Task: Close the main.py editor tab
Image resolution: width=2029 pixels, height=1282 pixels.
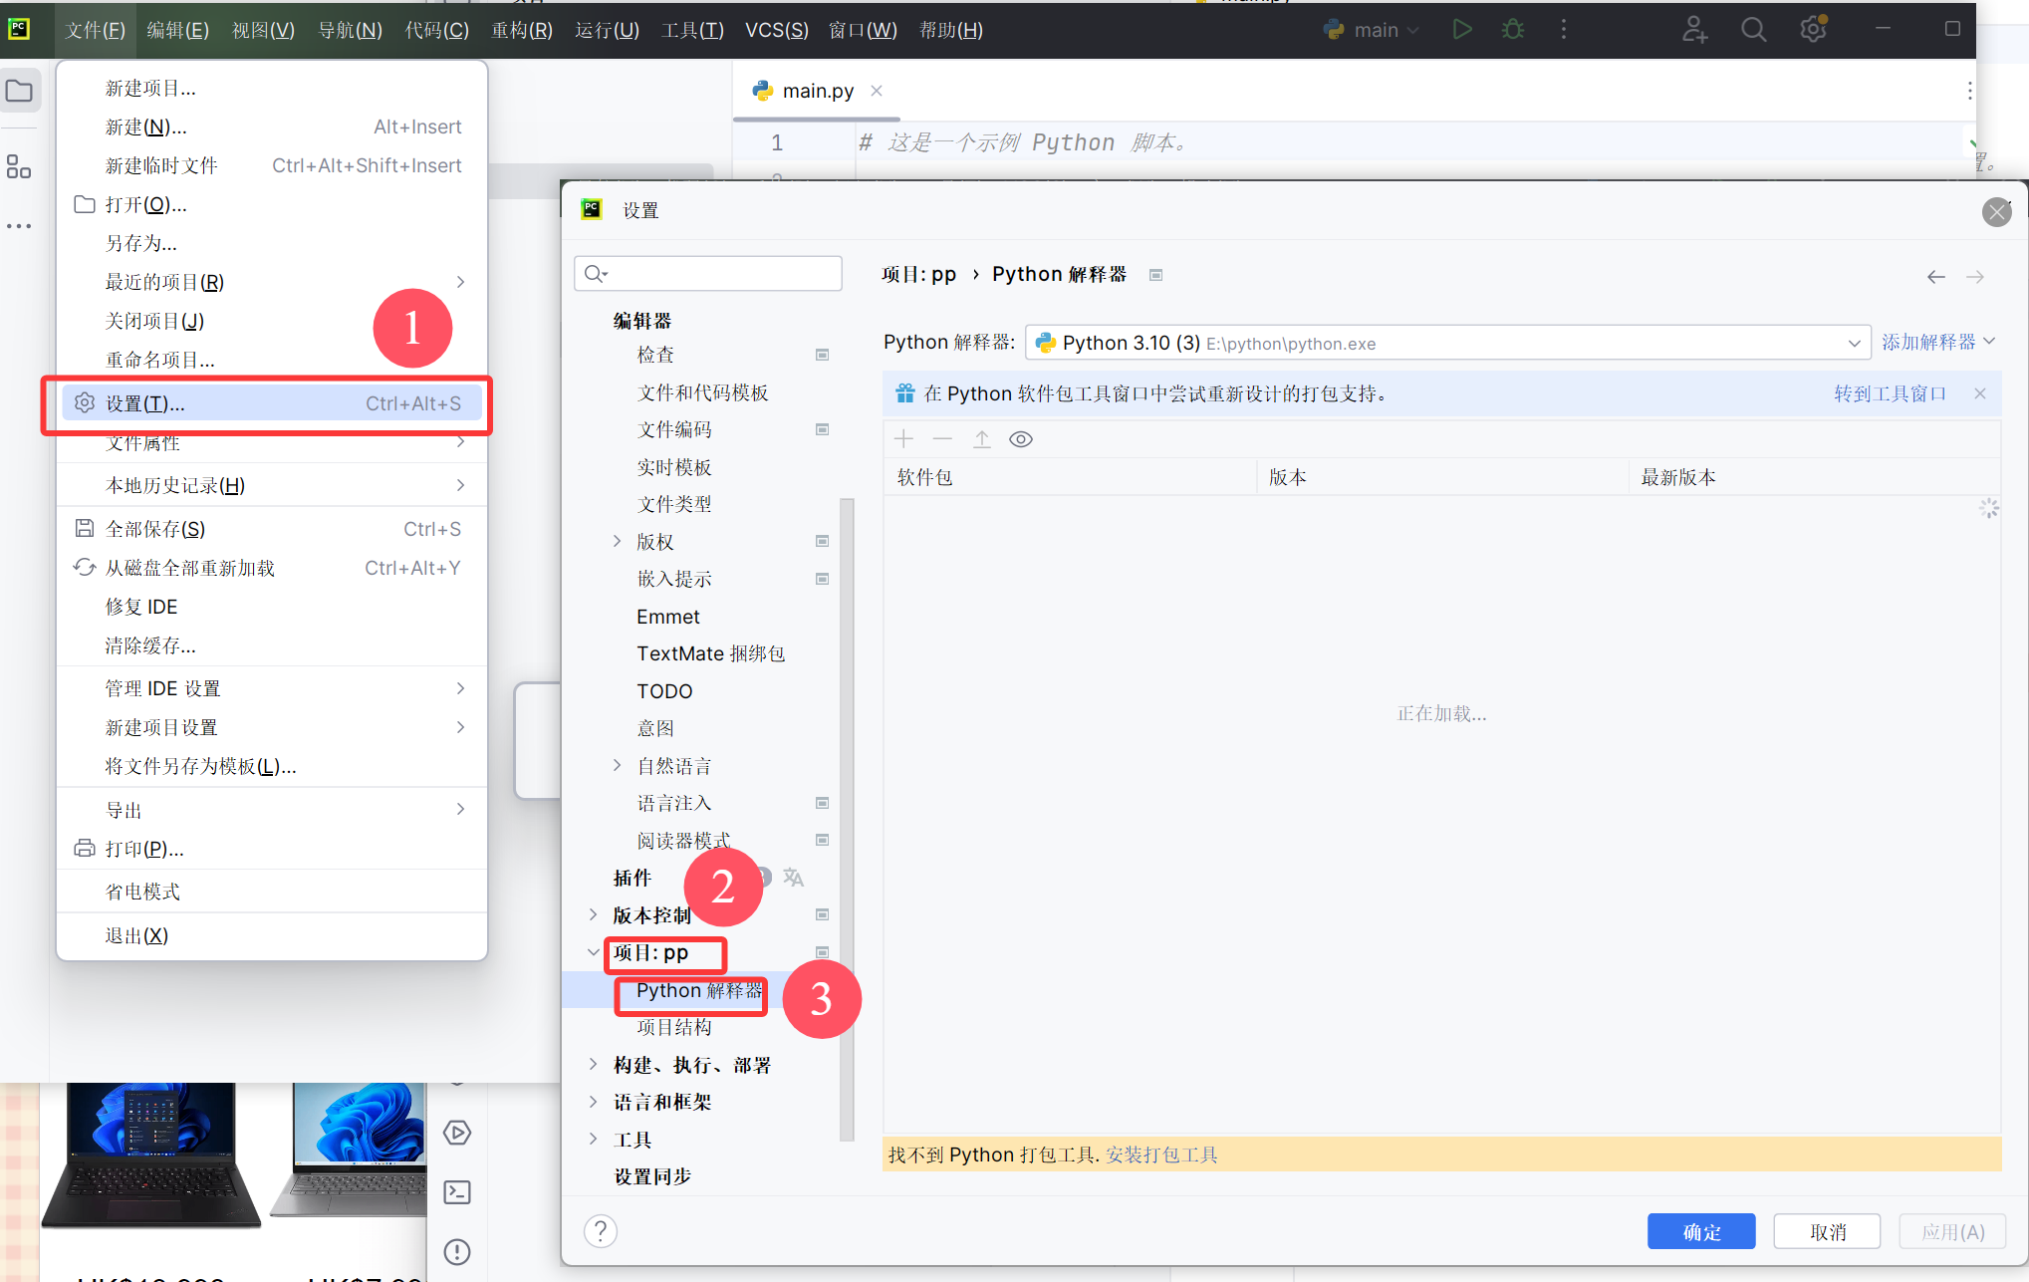Action: click(x=877, y=91)
